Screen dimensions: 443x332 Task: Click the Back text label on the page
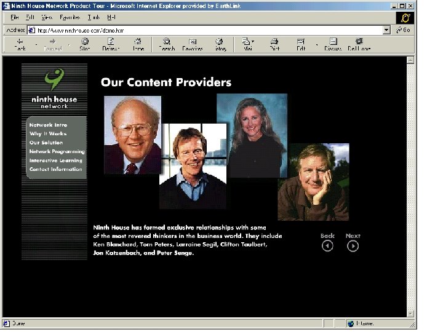[327, 235]
